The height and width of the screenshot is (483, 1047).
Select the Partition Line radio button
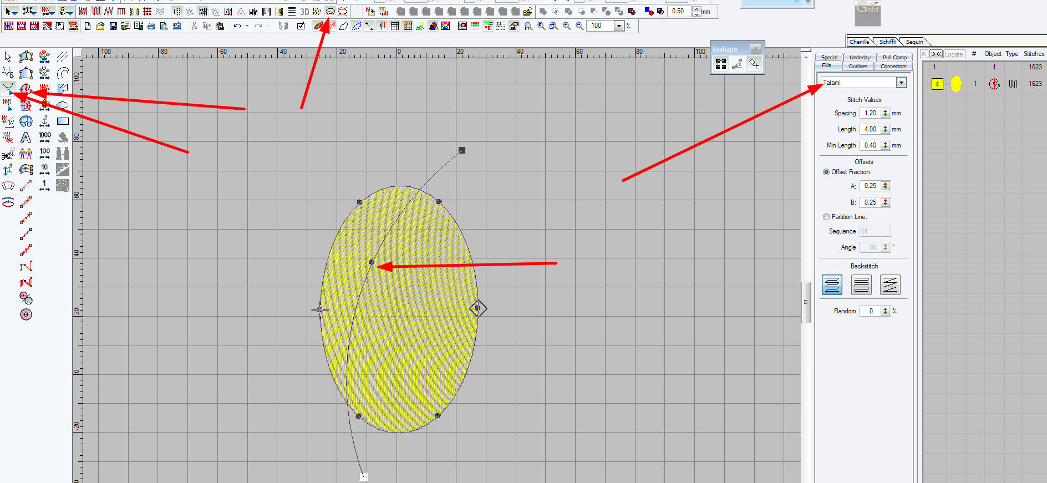826,217
